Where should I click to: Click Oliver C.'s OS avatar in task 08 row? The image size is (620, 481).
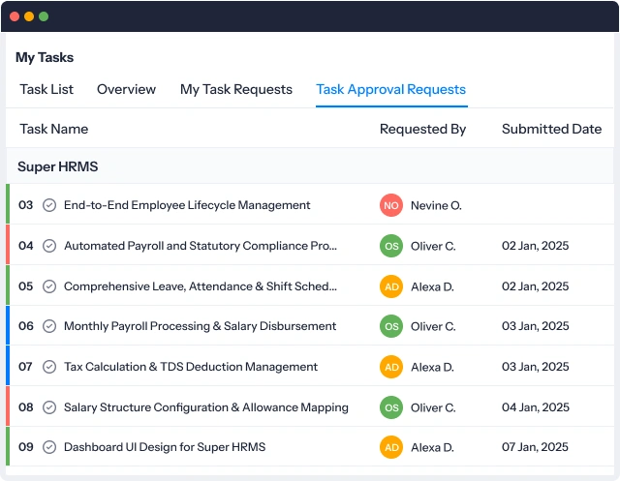point(391,407)
